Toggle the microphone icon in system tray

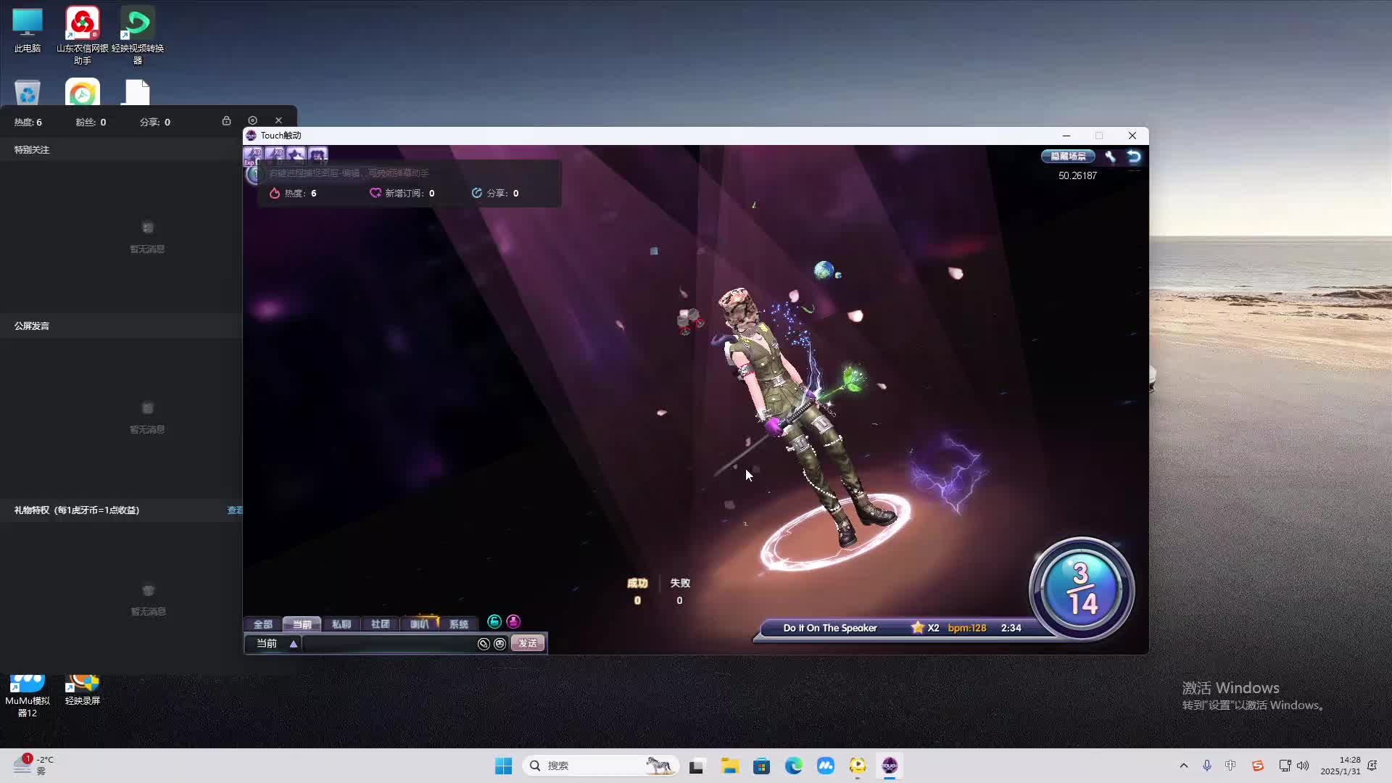(1207, 766)
